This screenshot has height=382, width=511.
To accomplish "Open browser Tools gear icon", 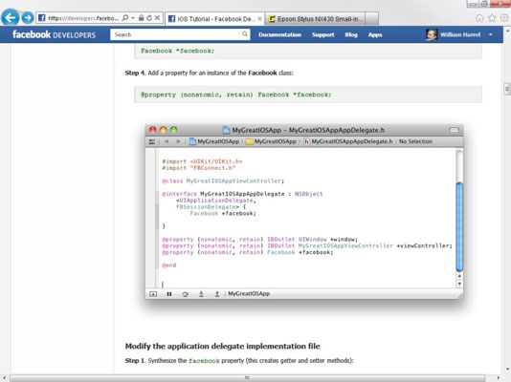I will (x=504, y=18).
